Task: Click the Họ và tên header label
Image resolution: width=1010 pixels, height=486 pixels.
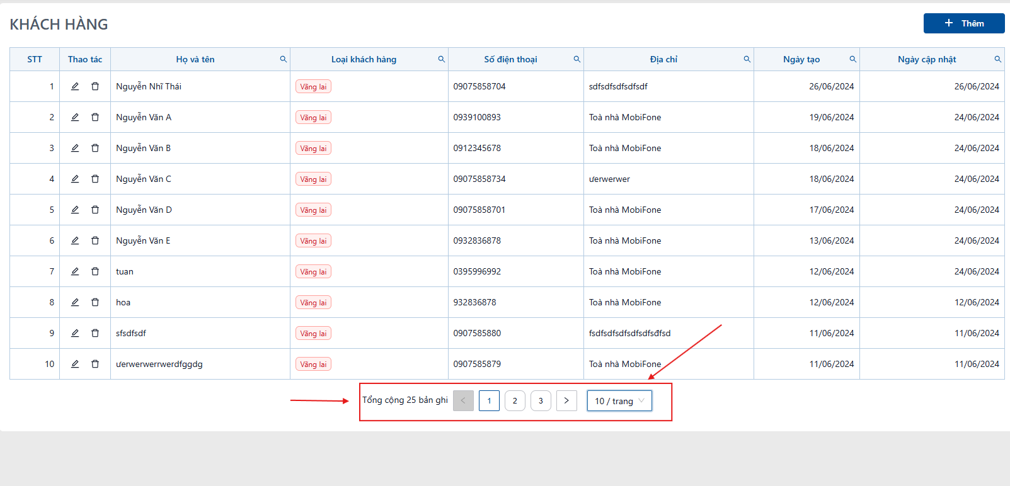Action: [x=195, y=59]
